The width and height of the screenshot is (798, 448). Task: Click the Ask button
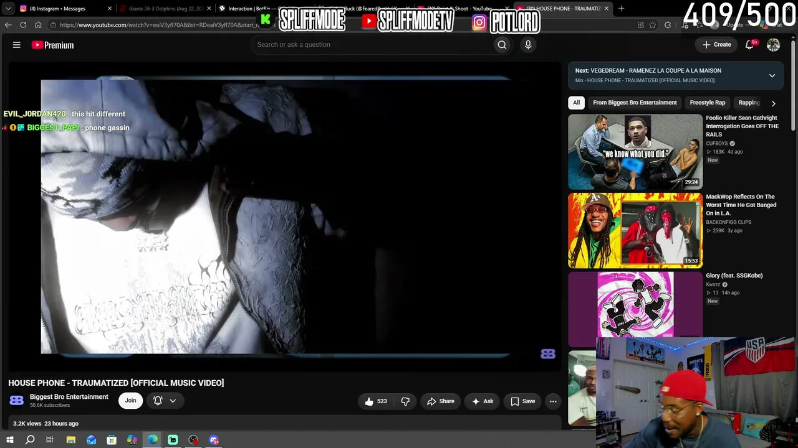tap(483, 401)
